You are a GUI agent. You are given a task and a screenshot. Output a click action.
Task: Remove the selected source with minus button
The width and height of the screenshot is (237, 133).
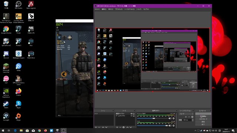coord(120,127)
